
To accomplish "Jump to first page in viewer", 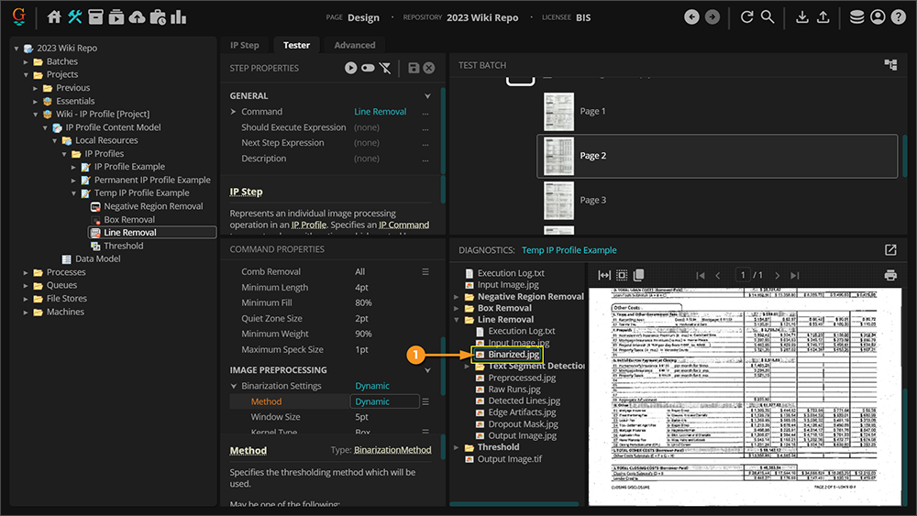I will [701, 275].
